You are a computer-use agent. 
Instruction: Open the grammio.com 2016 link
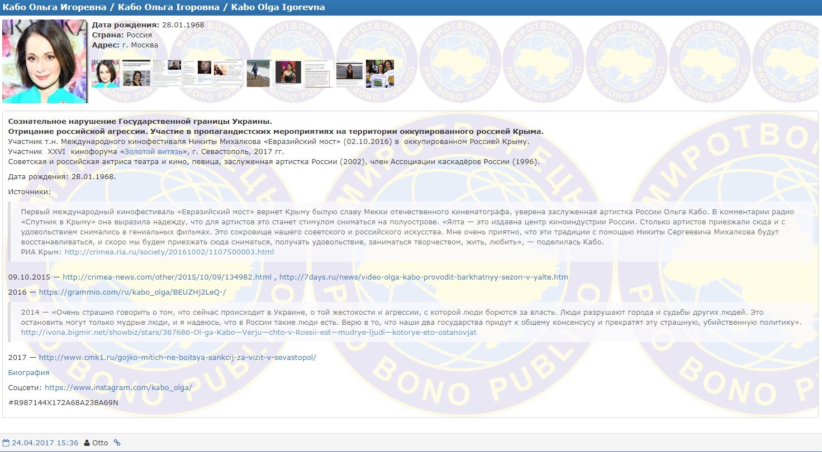pyautogui.click(x=132, y=292)
